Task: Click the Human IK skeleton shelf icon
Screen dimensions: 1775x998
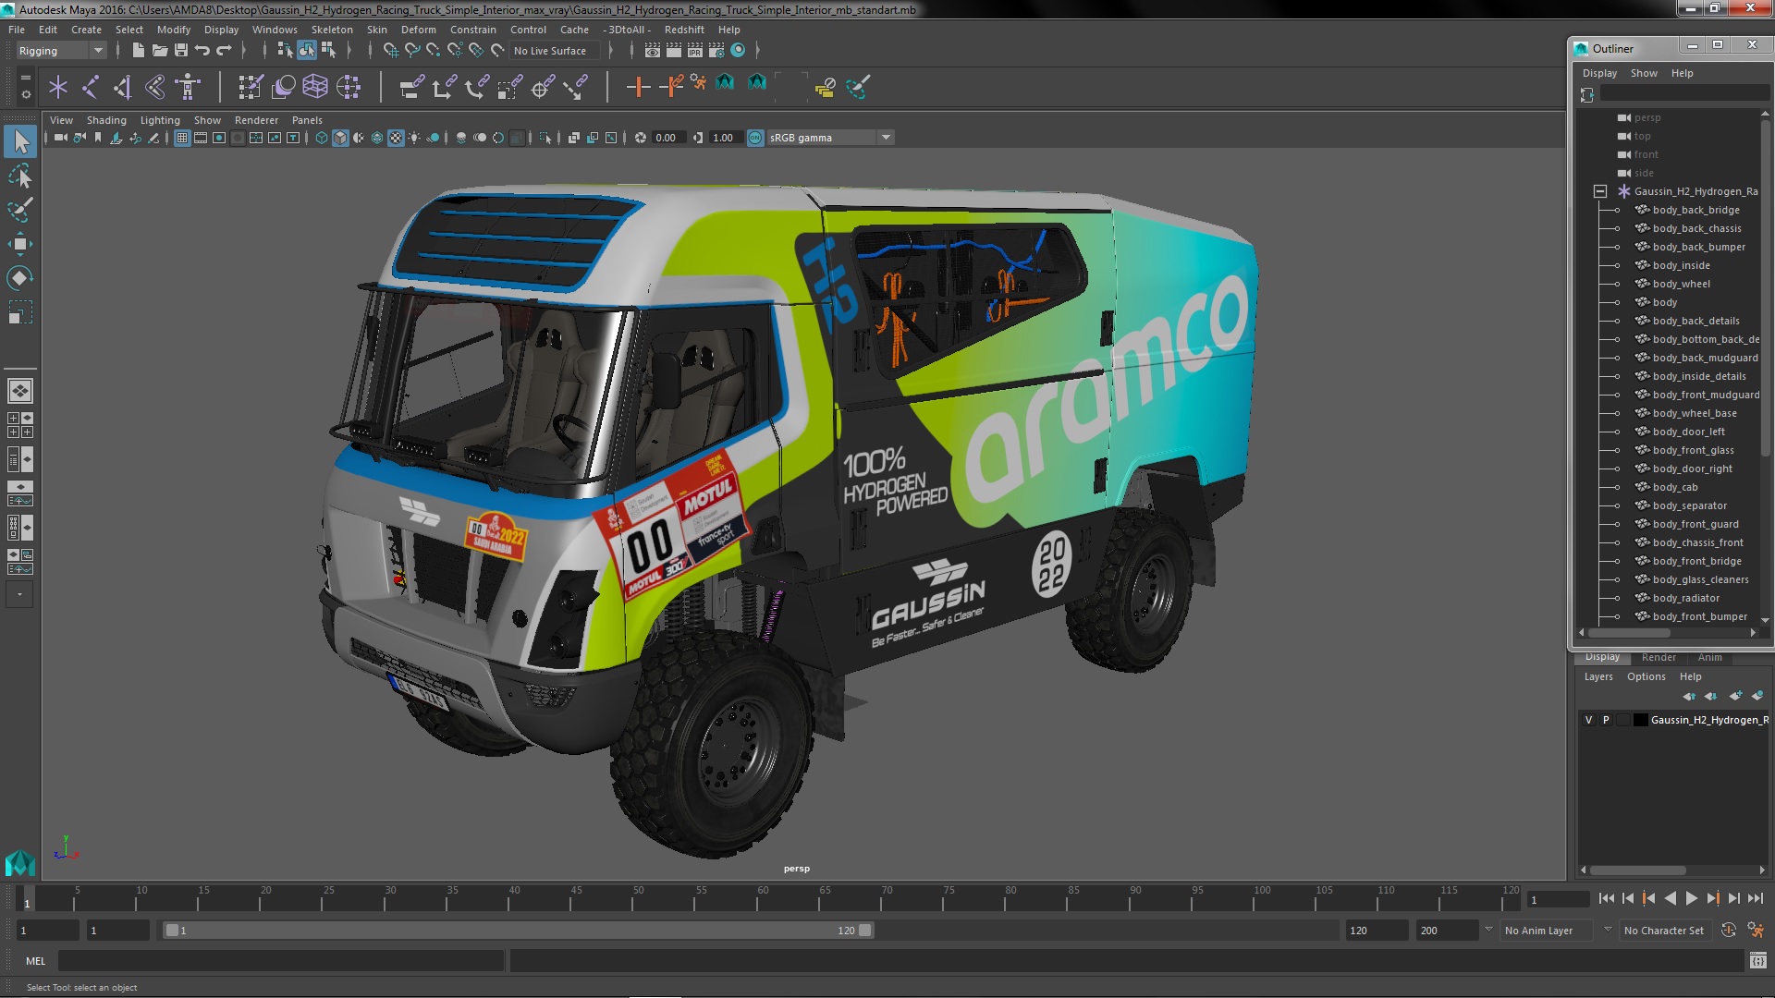Action: coord(188,87)
